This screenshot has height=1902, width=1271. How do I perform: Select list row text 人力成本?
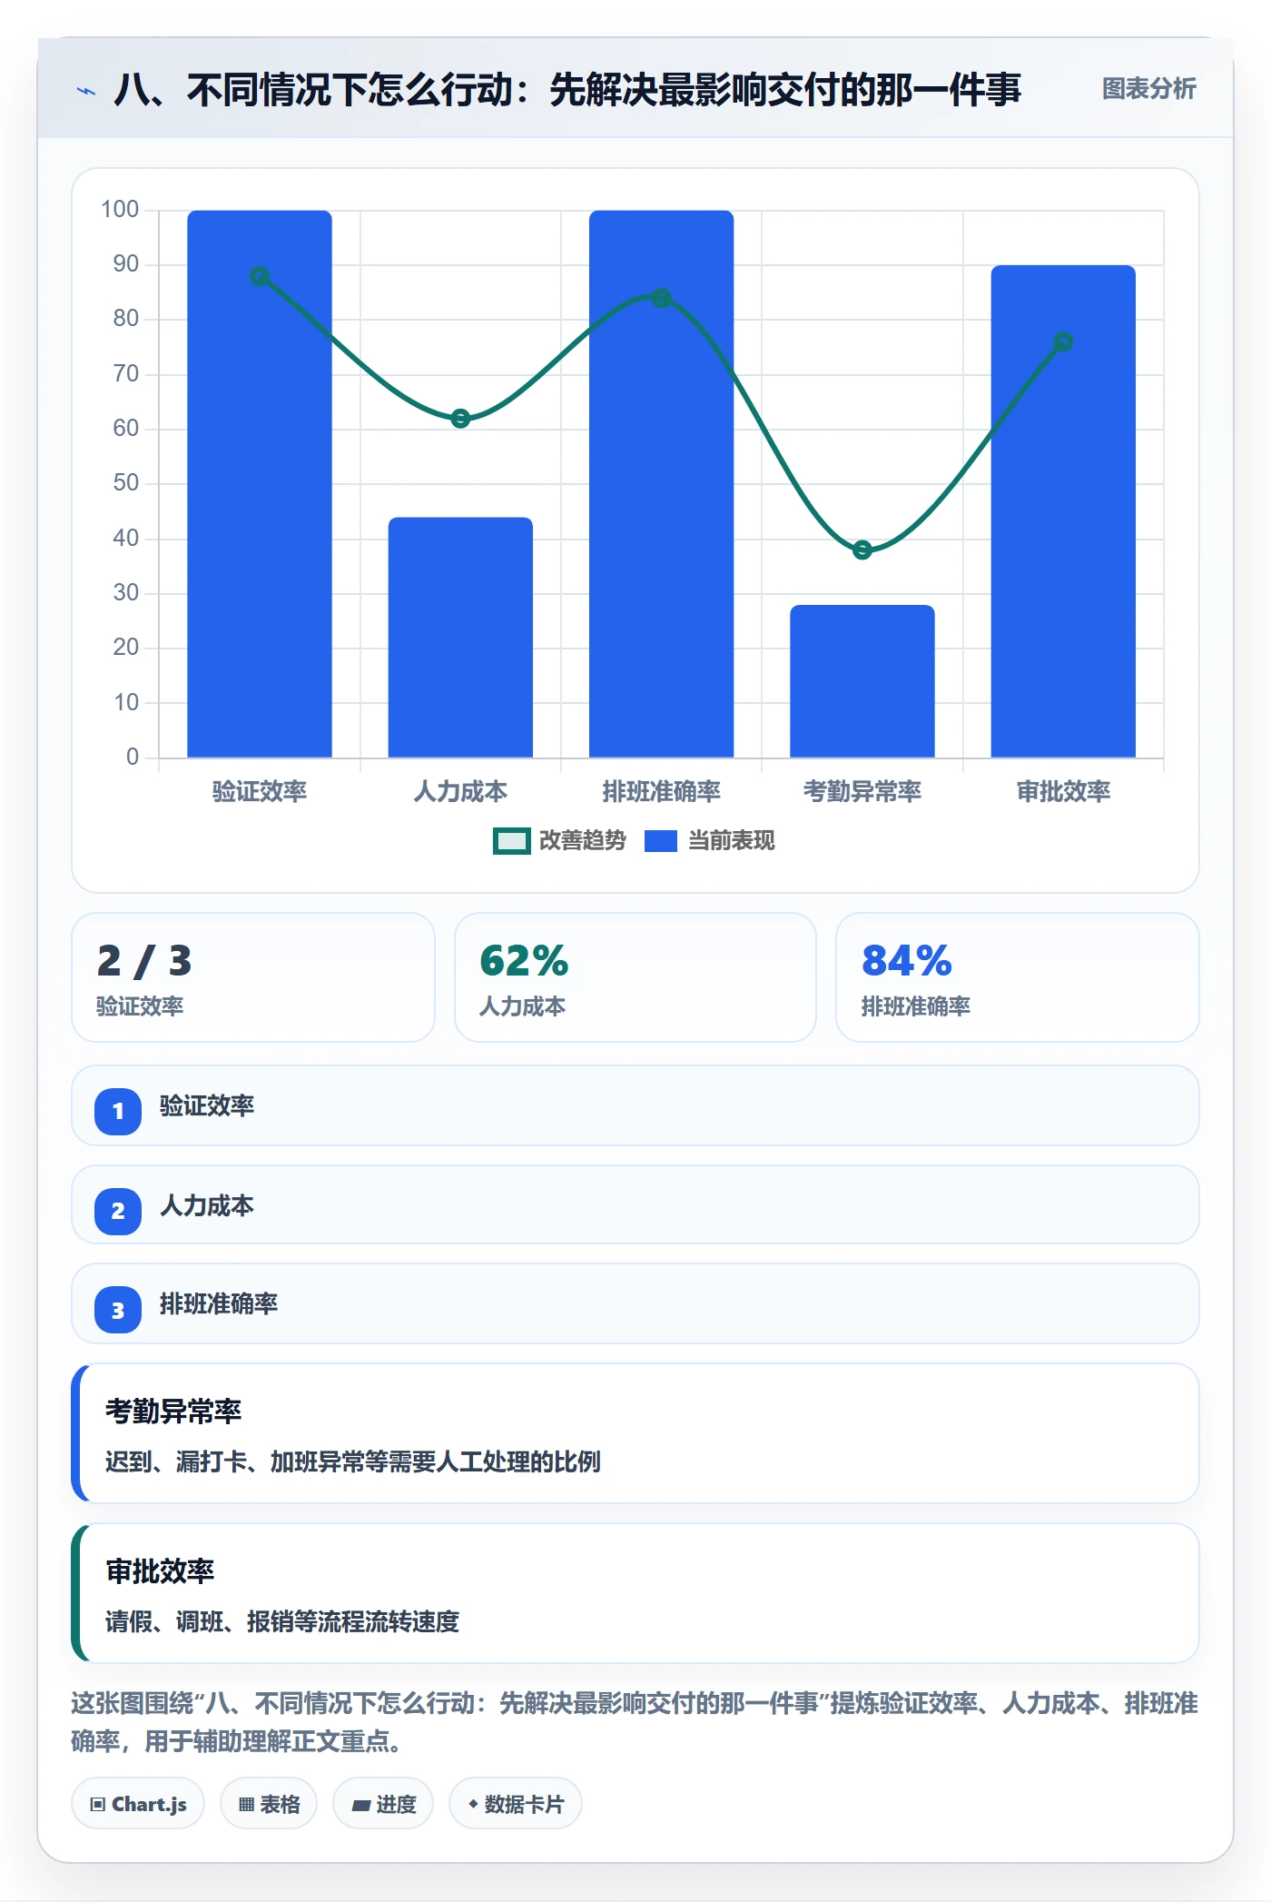point(207,1206)
